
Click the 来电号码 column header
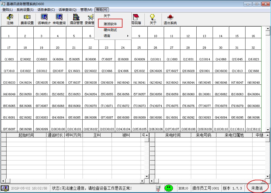[x=201, y=135]
